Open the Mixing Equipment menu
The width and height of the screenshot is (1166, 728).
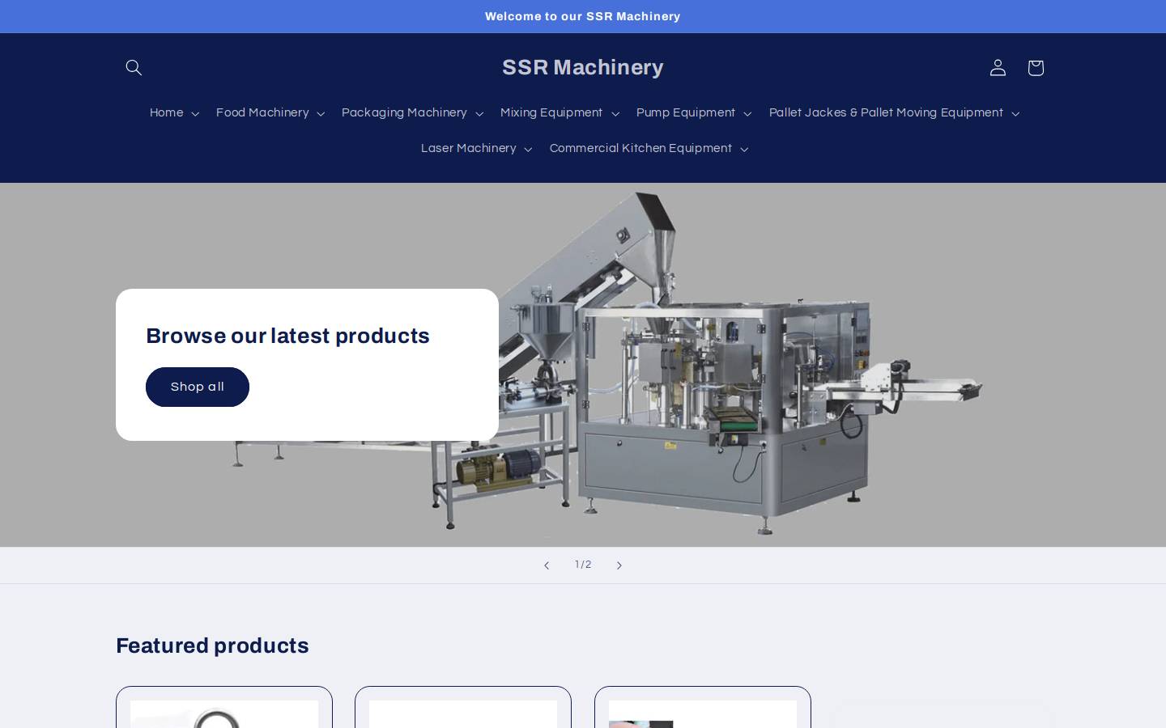pyautogui.click(x=551, y=113)
